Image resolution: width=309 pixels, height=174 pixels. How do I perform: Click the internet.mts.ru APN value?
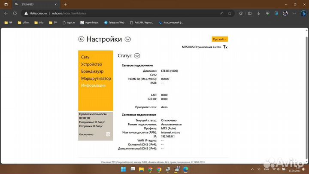click(x=171, y=133)
